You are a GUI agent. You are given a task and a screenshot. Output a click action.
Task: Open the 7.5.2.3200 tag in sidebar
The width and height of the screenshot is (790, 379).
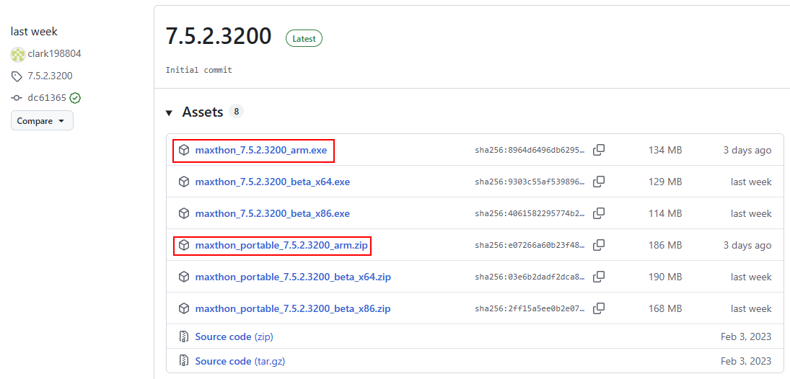tap(49, 76)
